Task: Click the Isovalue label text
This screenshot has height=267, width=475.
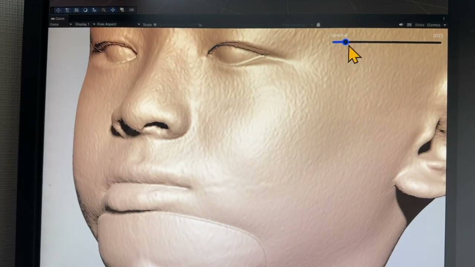Action: pos(339,36)
